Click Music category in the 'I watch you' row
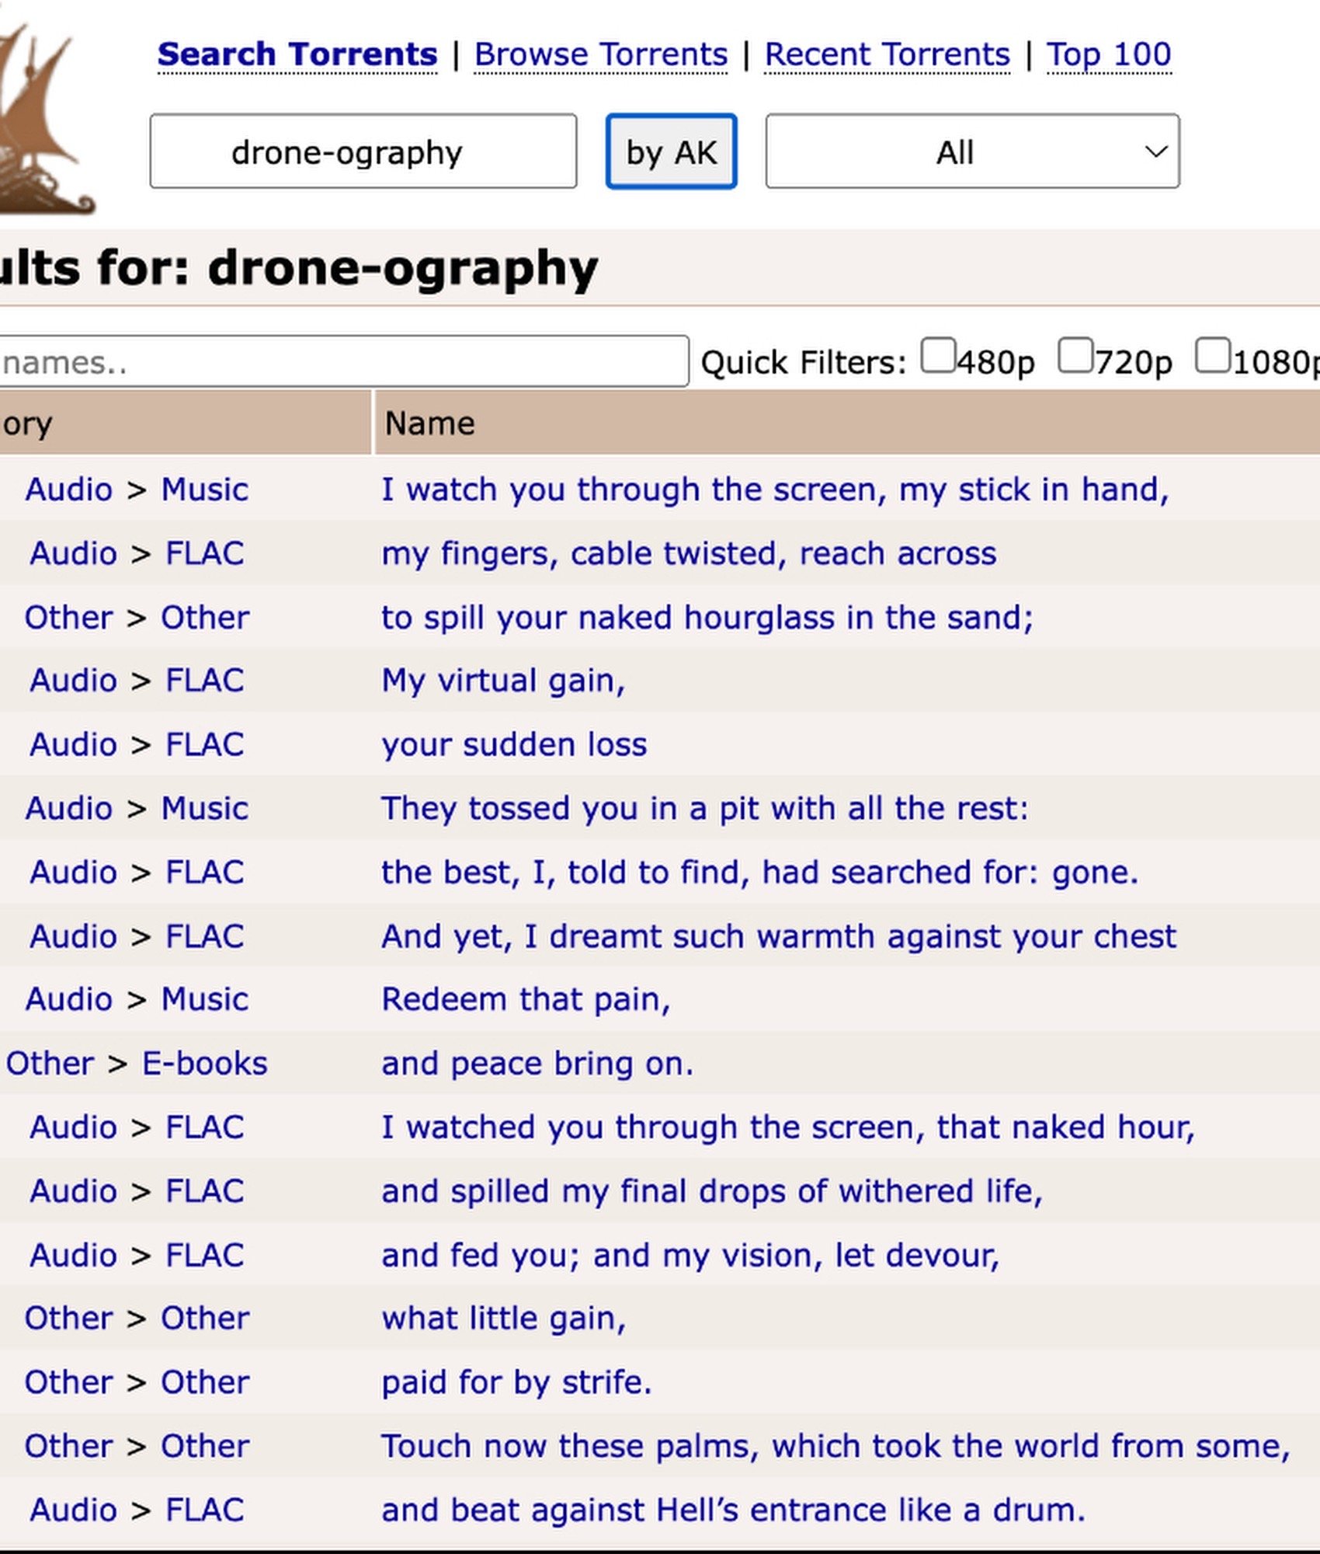Viewport: 1320px width, 1554px height. (205, 490)
